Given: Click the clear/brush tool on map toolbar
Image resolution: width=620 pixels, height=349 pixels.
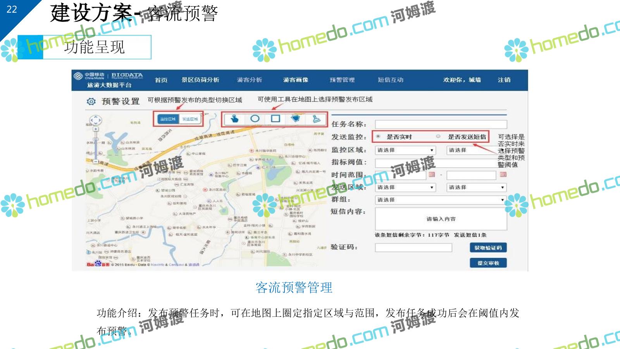Looking at the screenshot, I should pos(317,119).
